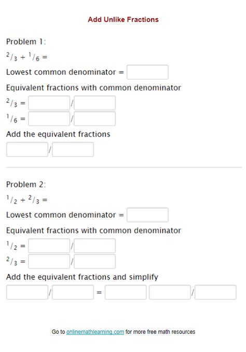Click denominator box for 2/3 in Problem 2
Viewport: 246px width, 352px height.
pos(95,261)
